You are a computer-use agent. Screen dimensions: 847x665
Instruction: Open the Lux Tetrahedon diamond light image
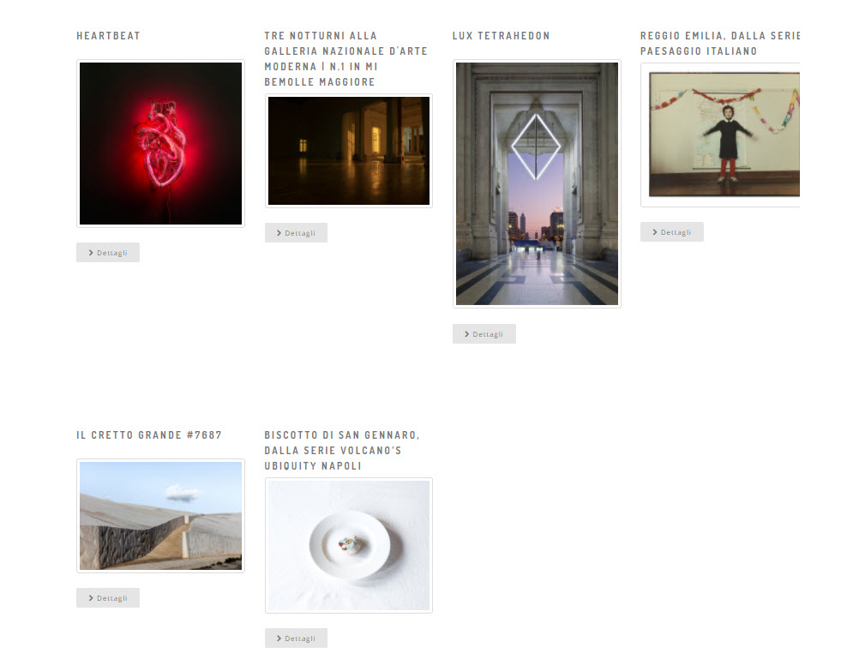coord(537,184)
